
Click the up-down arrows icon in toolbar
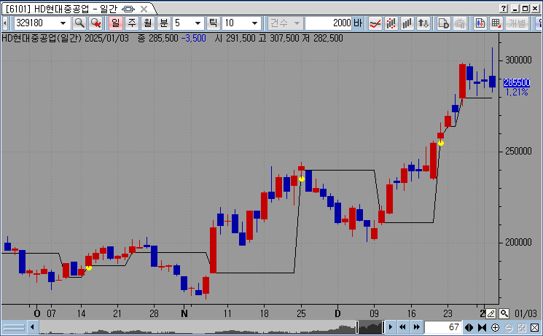point(423,23)
